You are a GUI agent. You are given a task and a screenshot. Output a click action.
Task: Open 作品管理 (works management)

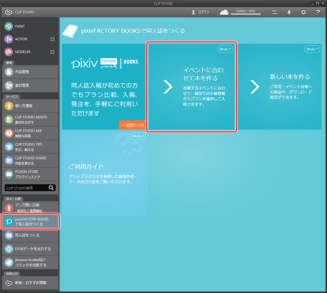[30, 72]
